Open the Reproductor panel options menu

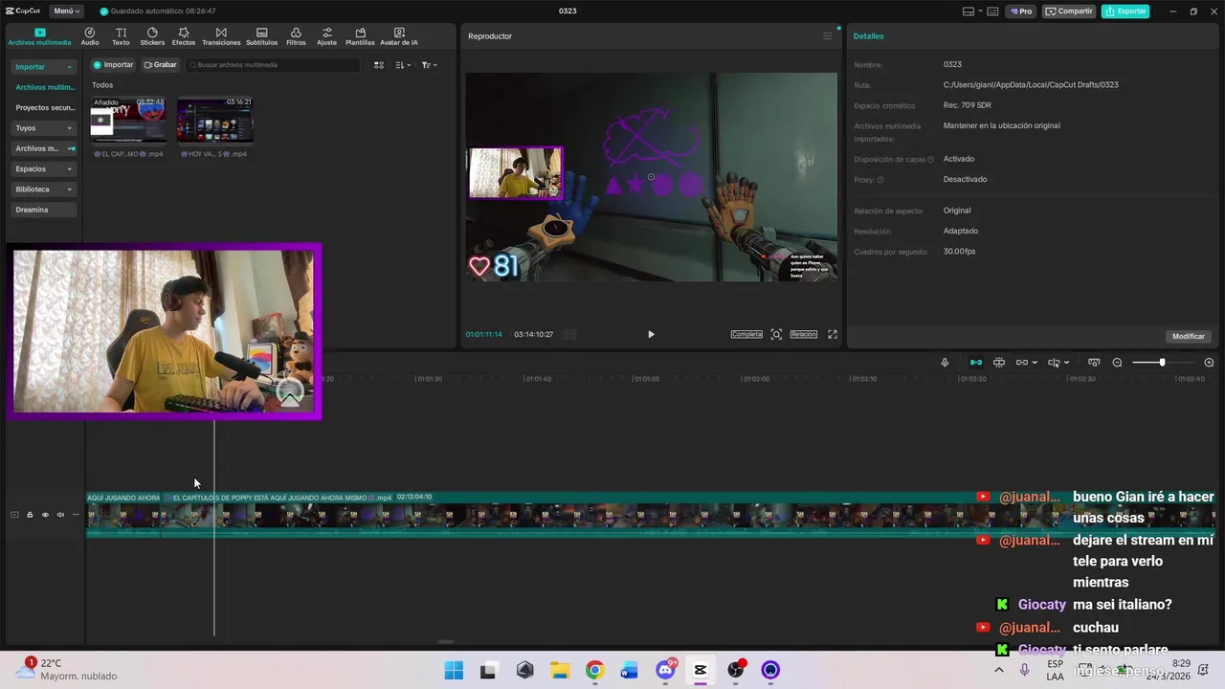tap(828, 36)
